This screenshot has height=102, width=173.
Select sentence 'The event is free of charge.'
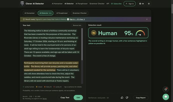[x=44, y=56]
